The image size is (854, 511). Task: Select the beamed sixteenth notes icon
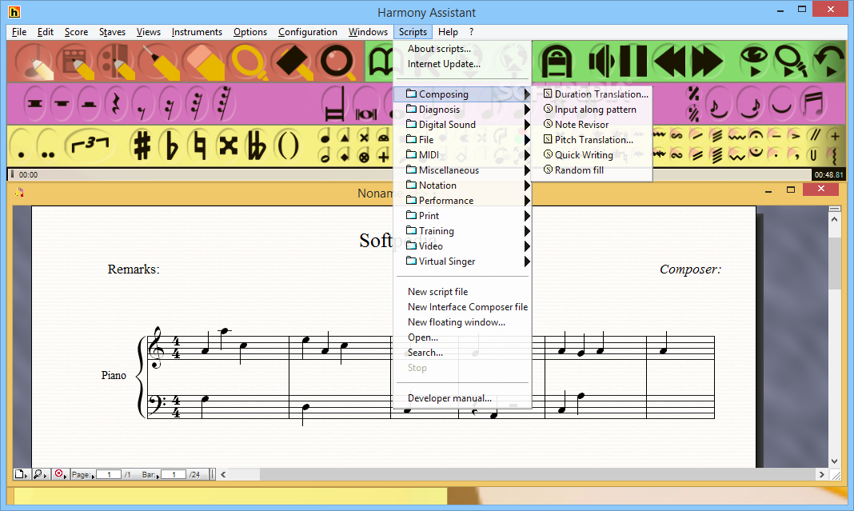click(x=814, y=103)
